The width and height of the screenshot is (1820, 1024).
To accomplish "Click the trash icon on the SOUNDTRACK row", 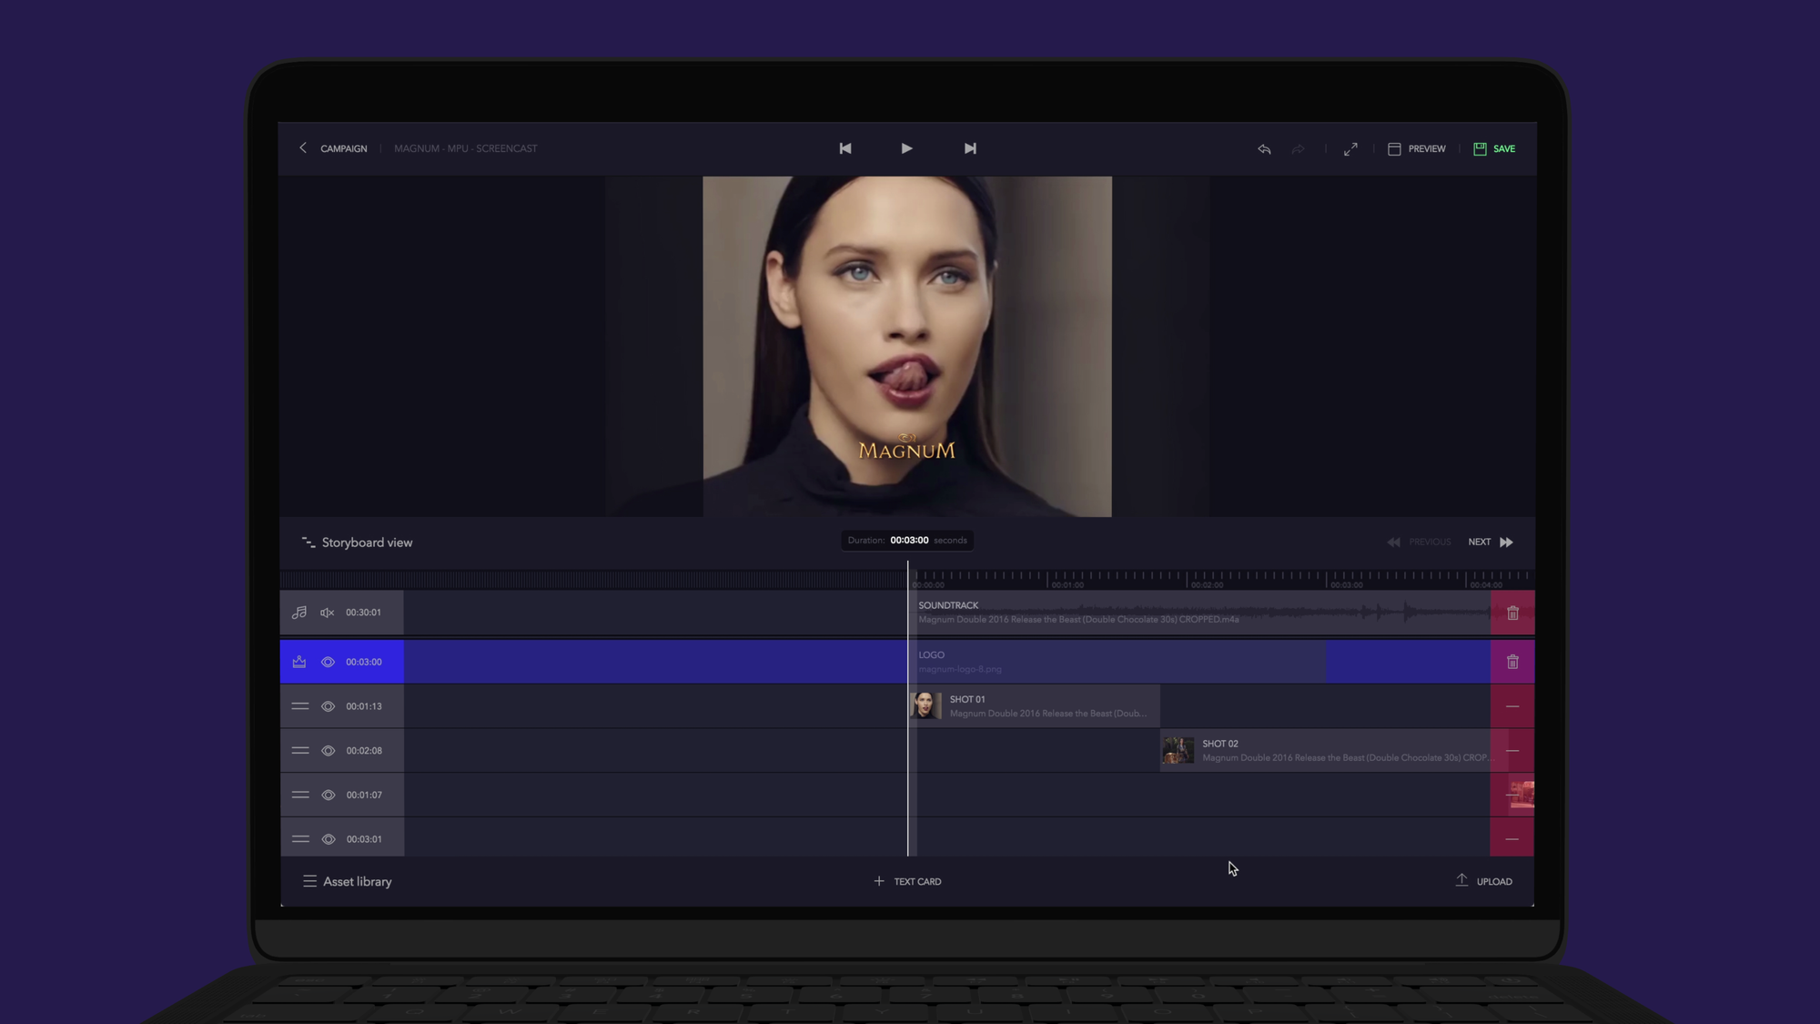I will pyautogui.click(x=1512, y=612).
